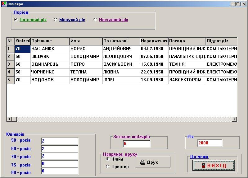This screenshot has width=248, height=178.
Task: Click the 80 - років count field
Action: [x=60, y=171]
